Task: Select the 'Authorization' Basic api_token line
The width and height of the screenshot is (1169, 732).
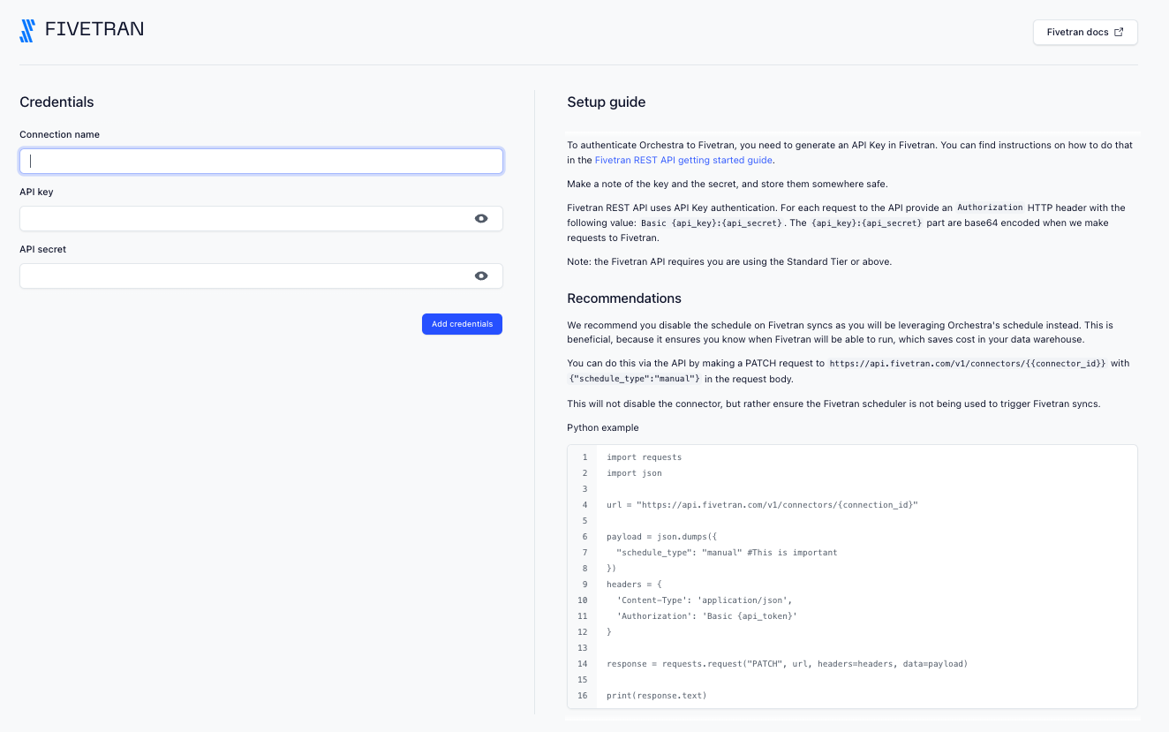Action: (x=706, y=616)
